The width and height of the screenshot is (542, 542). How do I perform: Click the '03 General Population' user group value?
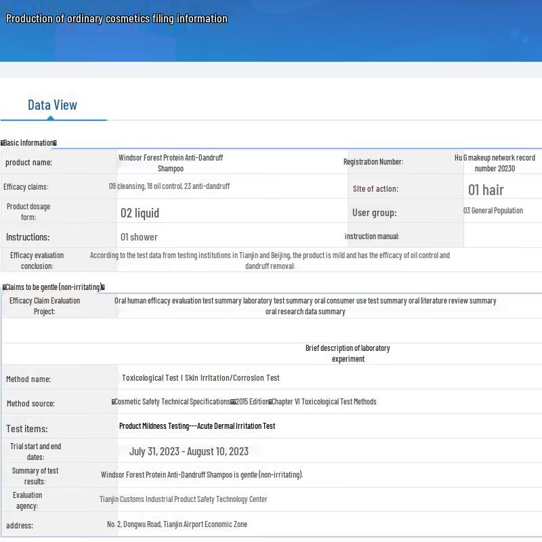click(x=493, y=211)
